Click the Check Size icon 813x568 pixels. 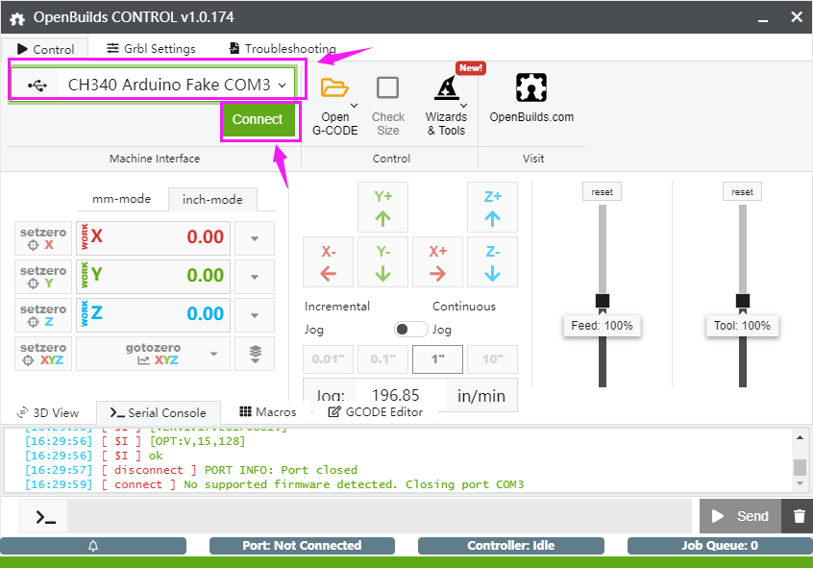387,88
